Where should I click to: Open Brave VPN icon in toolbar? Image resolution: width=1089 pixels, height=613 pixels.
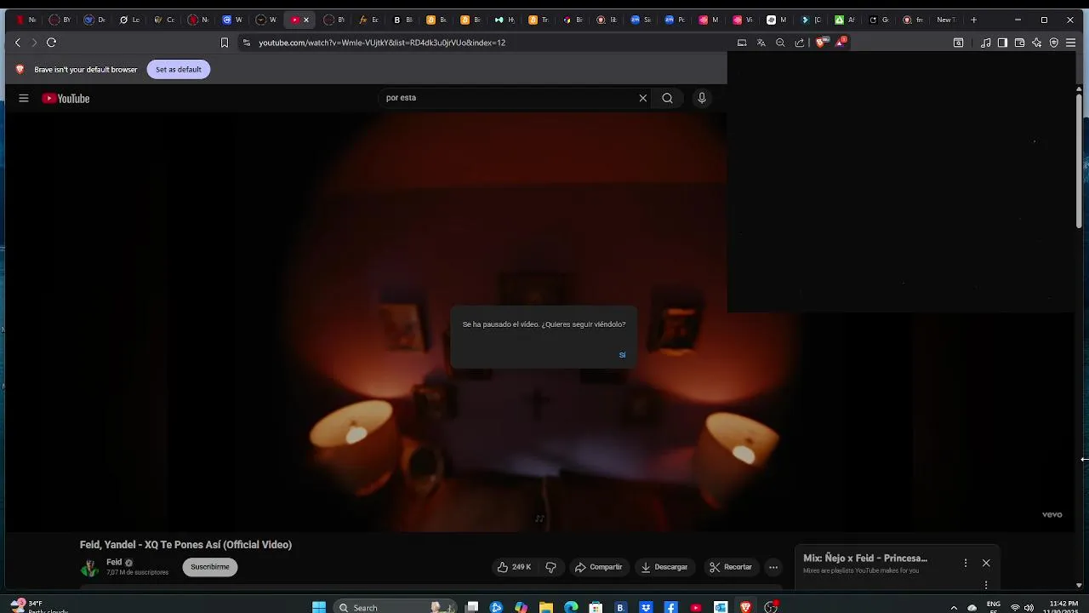(1054, 43)
